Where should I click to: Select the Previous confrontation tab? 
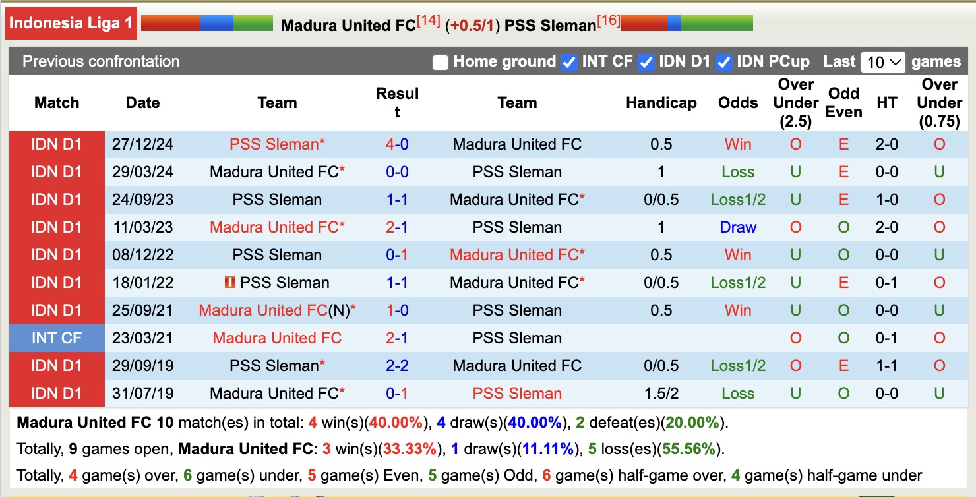[x=101, y=61]
